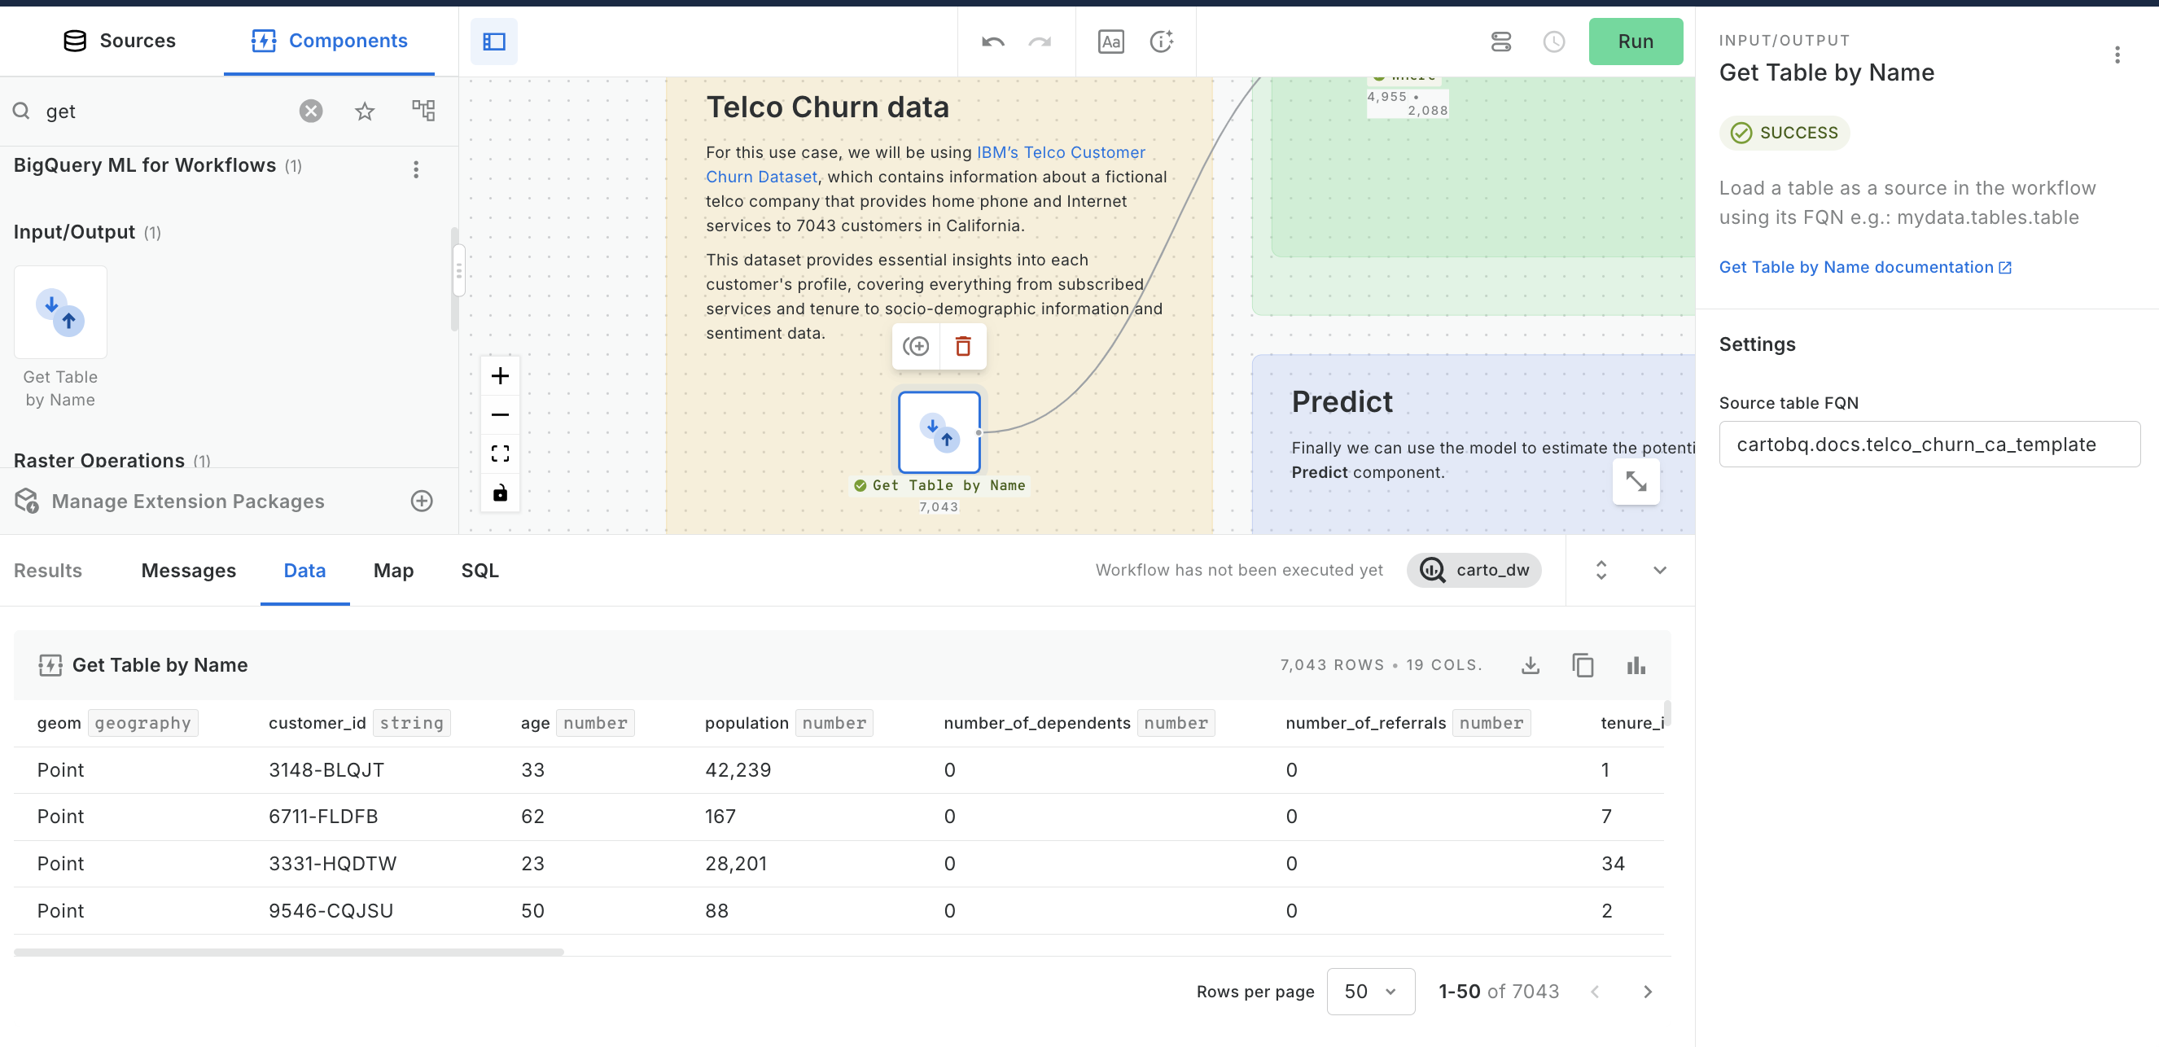
Task: Click the geom column header
Action: tap(117, 723)
